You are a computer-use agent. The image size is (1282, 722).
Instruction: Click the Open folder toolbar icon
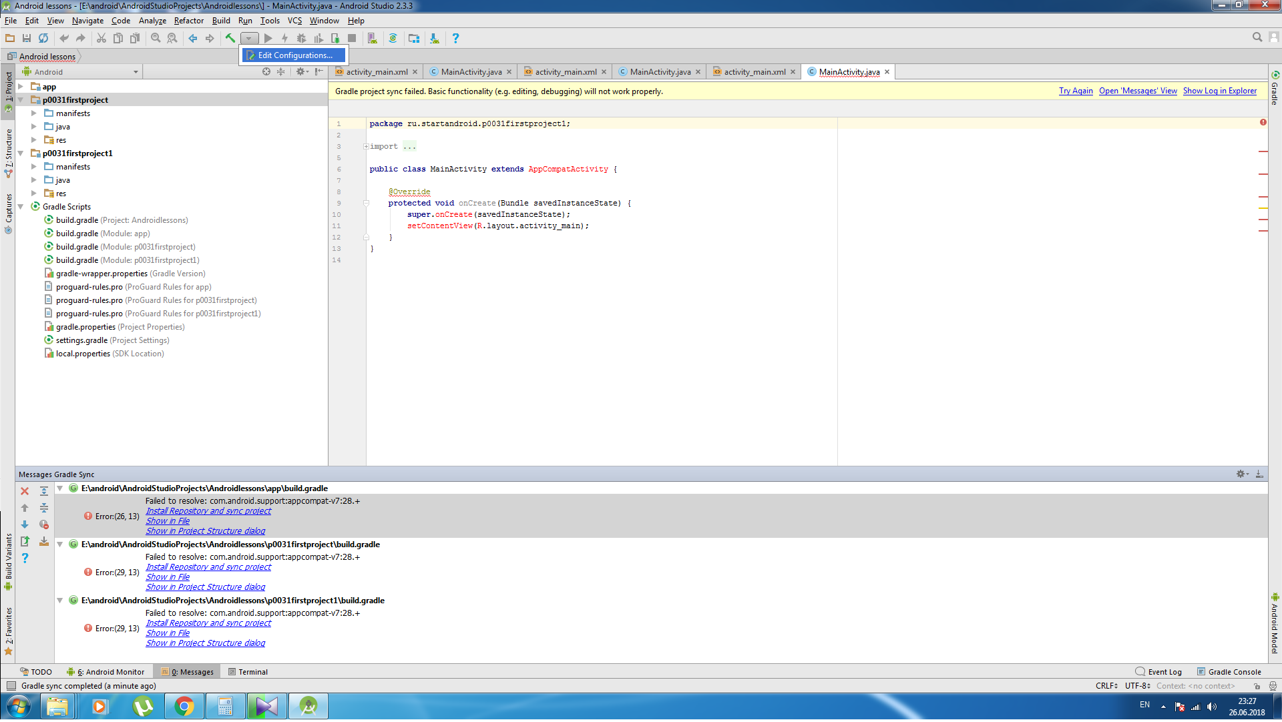10,39
